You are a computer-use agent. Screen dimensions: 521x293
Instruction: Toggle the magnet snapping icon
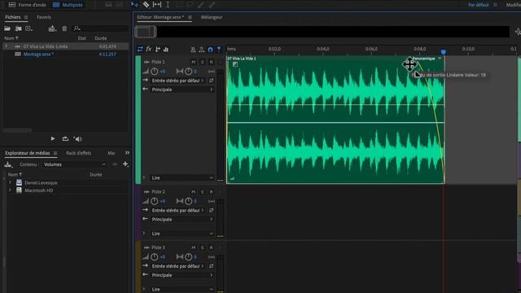click(x=210, y=50)
